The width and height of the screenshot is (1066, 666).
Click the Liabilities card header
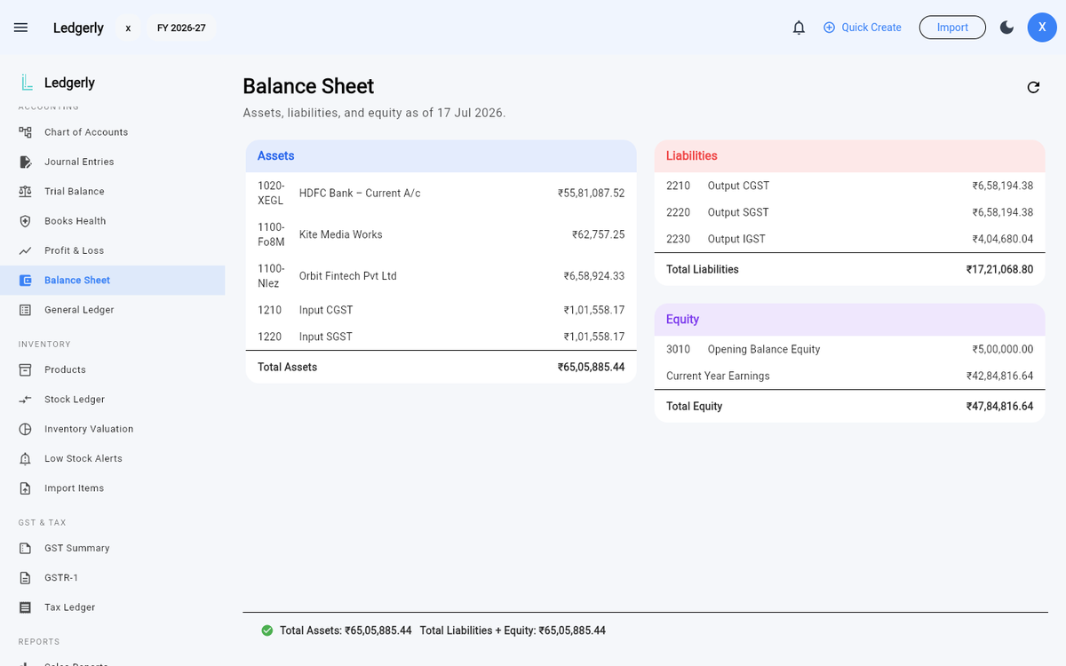pos(850,156)
